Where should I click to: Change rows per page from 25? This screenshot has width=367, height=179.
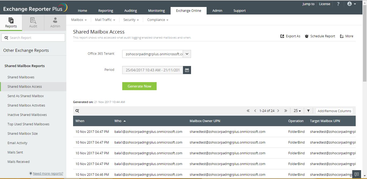tap(297, 111)
